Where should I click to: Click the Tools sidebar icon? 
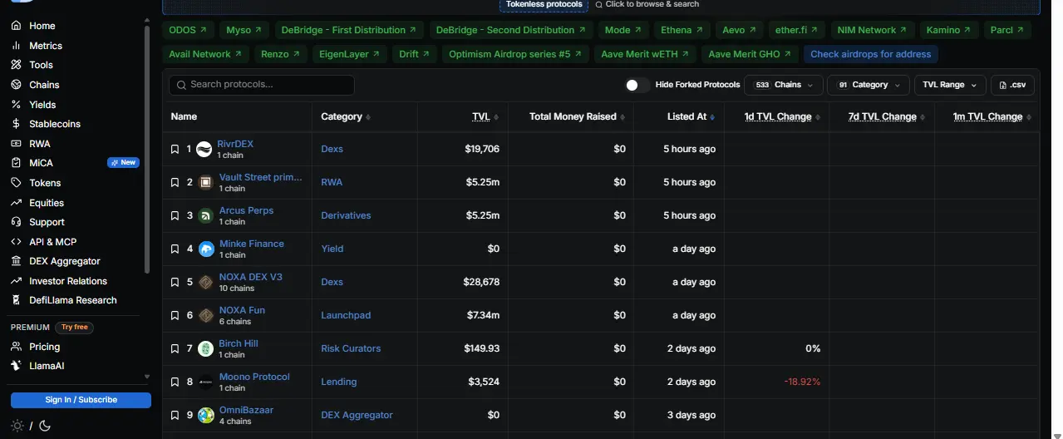tap(16, 65)
